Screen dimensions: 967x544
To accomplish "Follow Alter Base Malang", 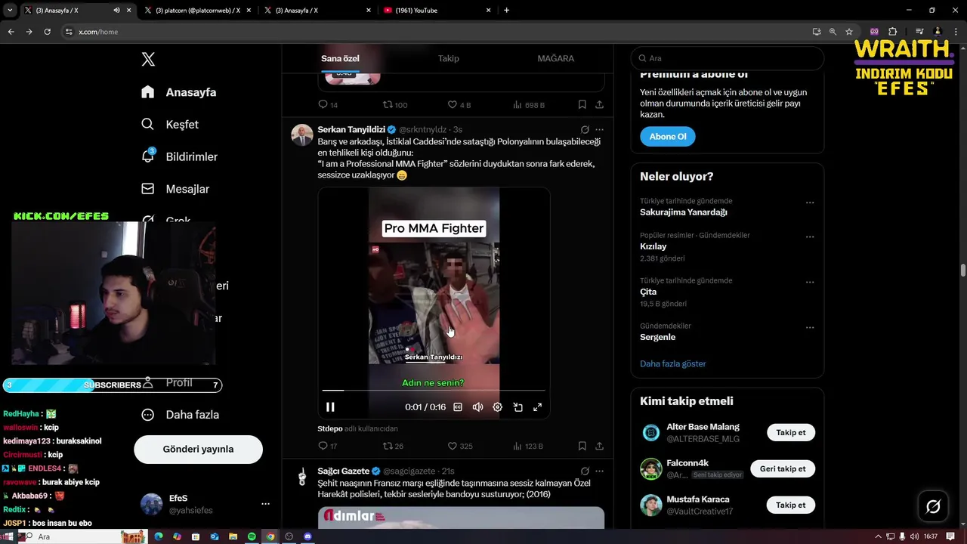I will [791, 433].
